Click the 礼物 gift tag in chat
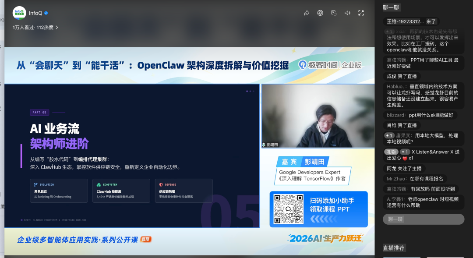 click(391, 152)
